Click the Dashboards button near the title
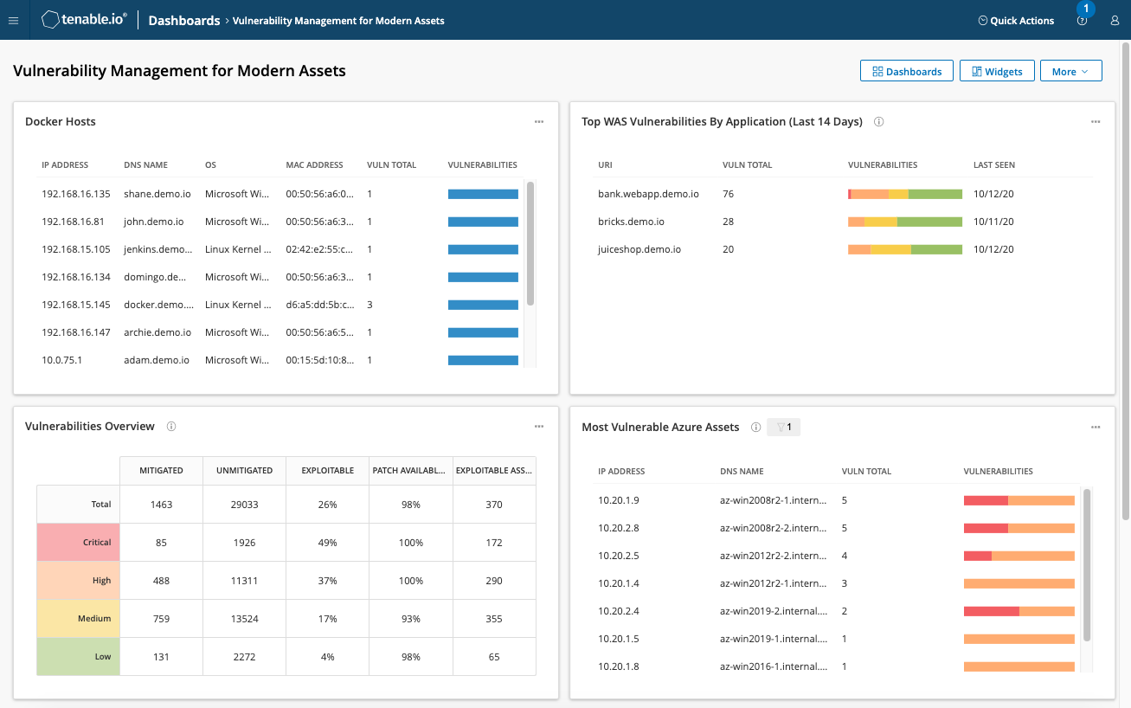The height and width of the screenshot is (708, 1131). pyautogui.click(x=906, y=70)
